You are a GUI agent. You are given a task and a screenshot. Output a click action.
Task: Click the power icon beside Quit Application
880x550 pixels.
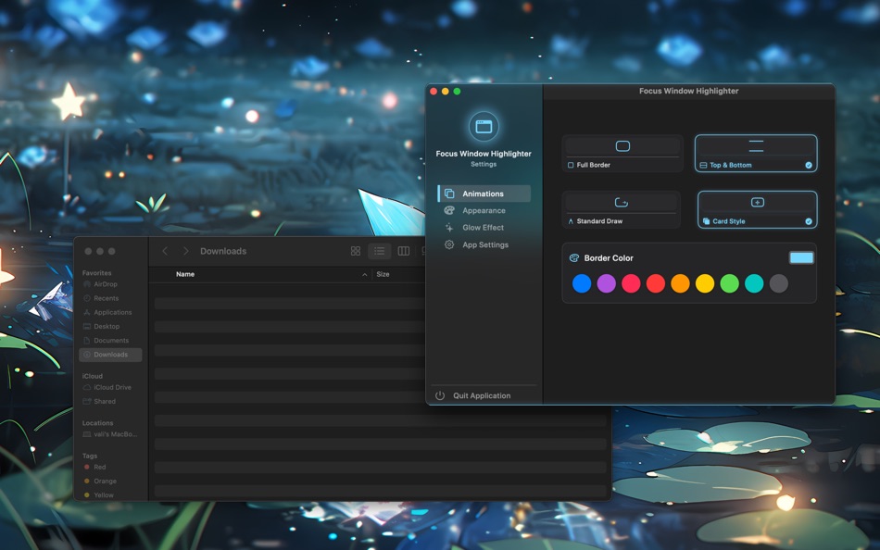tap(440, 395)
